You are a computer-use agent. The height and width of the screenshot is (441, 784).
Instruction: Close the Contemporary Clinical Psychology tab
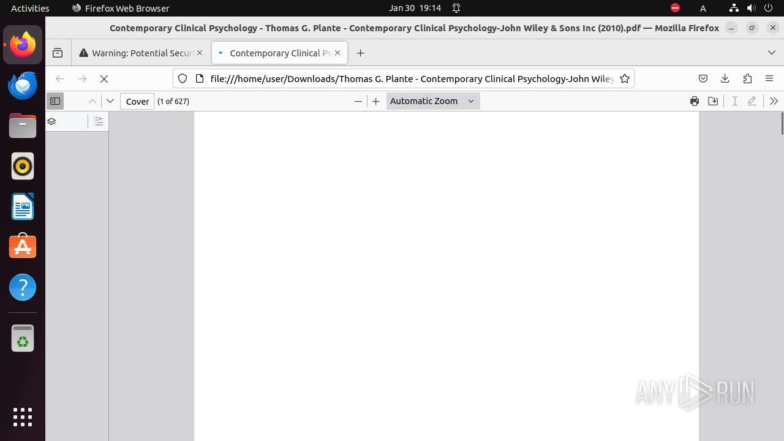click(337, 53)
